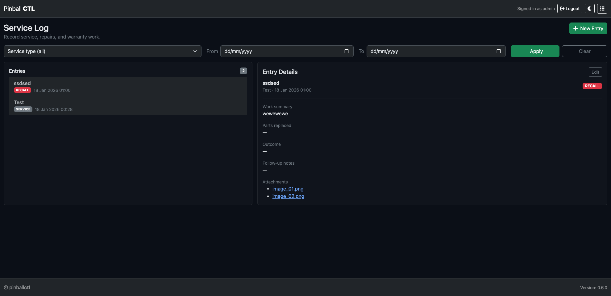Open the image_02.png attachment
The width and height of the screenshot is (611, 296).
coord(288,196)
